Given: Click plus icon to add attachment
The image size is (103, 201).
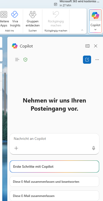Looking at the screenshot, I should pyautogui.click(x=16, y=148).
